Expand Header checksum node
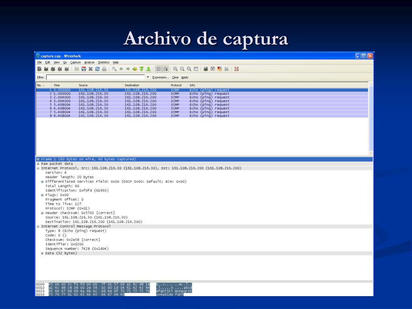Viewport: 412px width, 309px height. (x=42, y=213)
